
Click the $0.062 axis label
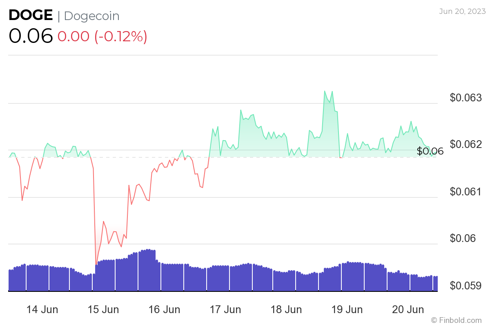click(x=466, y=144)
